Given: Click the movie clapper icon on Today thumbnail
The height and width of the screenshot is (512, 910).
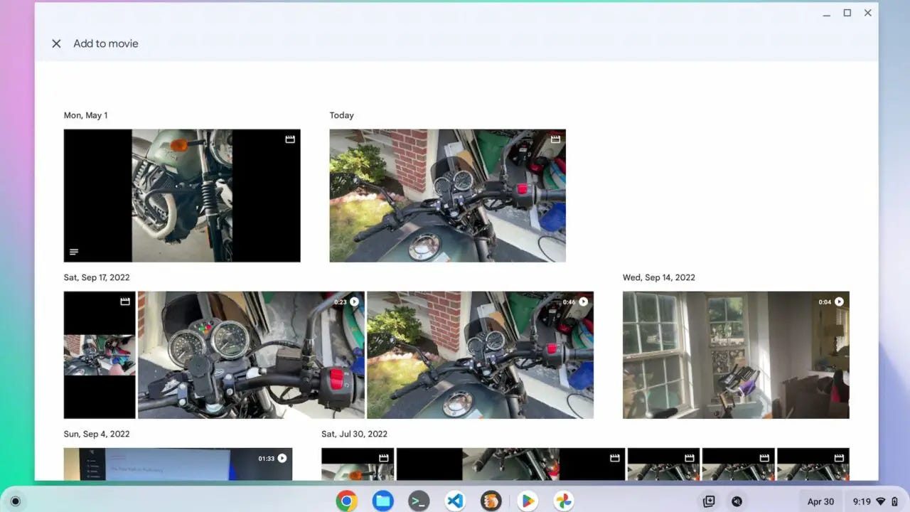Looking at the screenshot, I should pyautogui.click(x=555, y=139).
